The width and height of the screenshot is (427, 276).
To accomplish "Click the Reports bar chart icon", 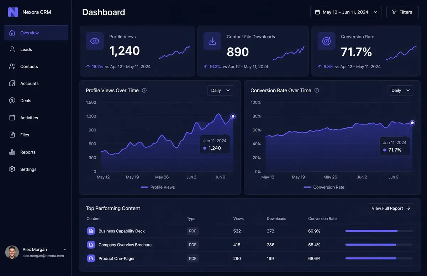I will click(x=12, y=152).
